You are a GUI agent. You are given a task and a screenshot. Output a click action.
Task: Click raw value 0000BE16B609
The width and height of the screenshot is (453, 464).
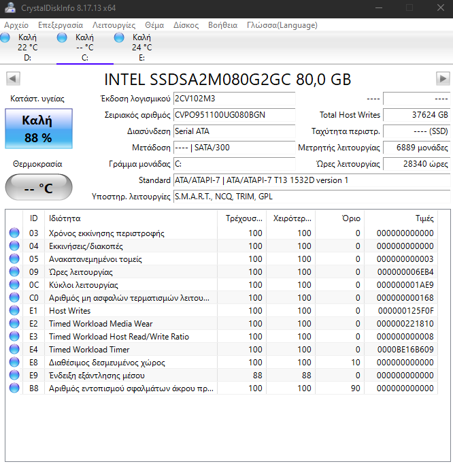[405, 350]
